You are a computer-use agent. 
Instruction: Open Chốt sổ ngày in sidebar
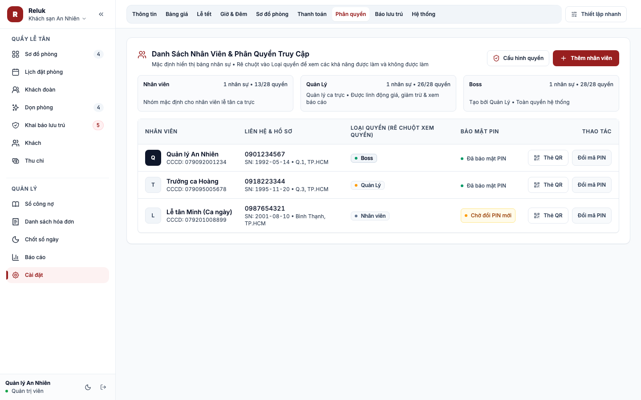[57, 240]
